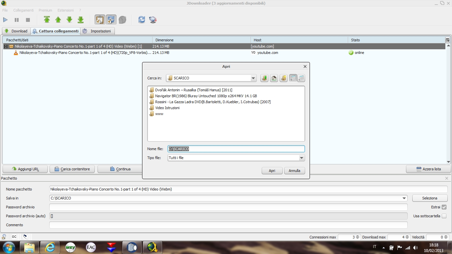Image resolution: width=452 pixels, height=254 pixels.
Task: Go to home folder in Apri dialog
Action: pos(274,78)
